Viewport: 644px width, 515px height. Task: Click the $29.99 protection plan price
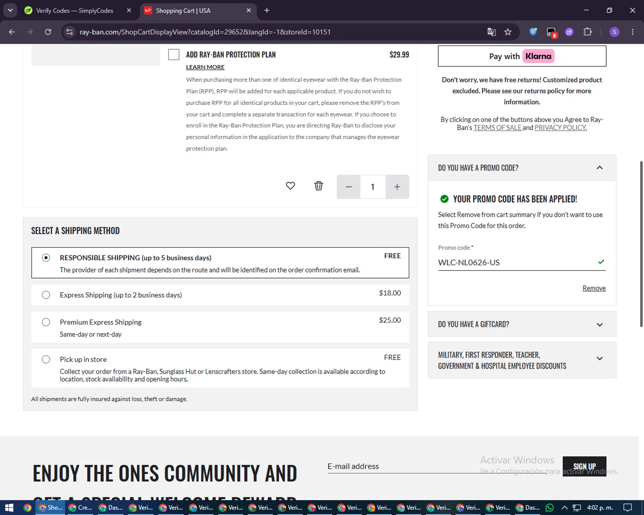(399, 55)
